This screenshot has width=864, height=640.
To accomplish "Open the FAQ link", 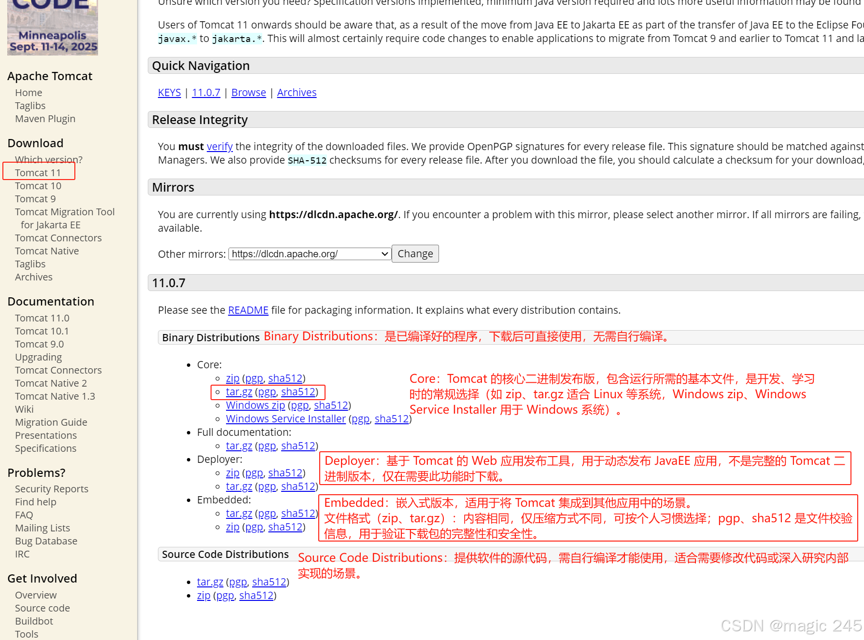I will coord(24,515).
